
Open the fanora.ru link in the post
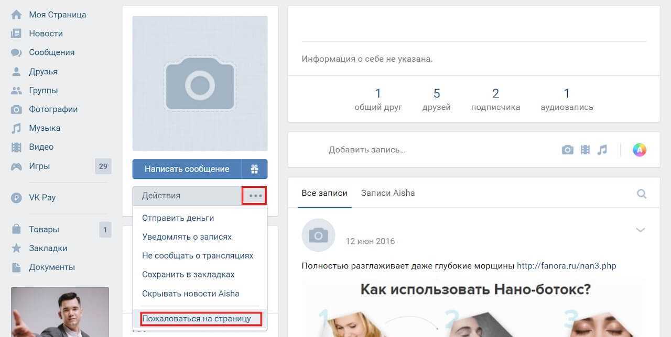click(567, 266)
